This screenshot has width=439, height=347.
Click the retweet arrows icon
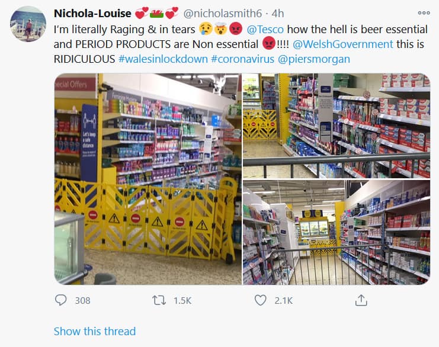click(159, 300)
